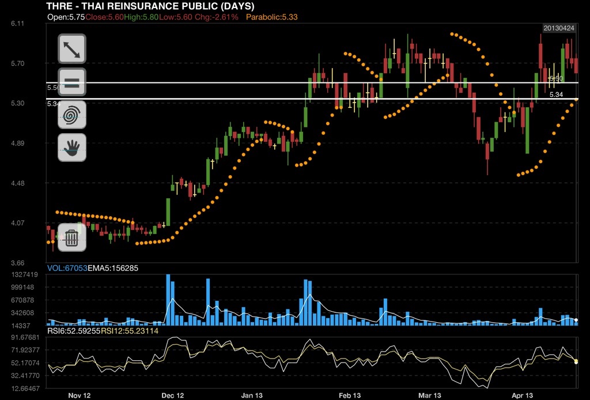Click the Chg:-2.61% value
The height and width of the screenshot is (400, 590).
pos(217,17)
